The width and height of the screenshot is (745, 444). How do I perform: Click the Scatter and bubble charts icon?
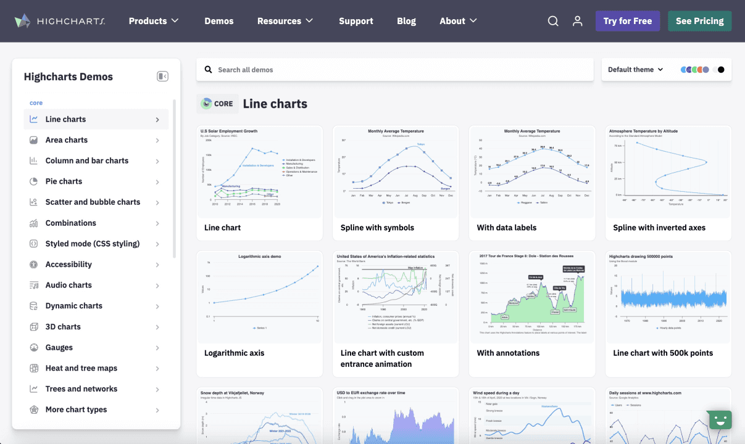coord(34,202)
